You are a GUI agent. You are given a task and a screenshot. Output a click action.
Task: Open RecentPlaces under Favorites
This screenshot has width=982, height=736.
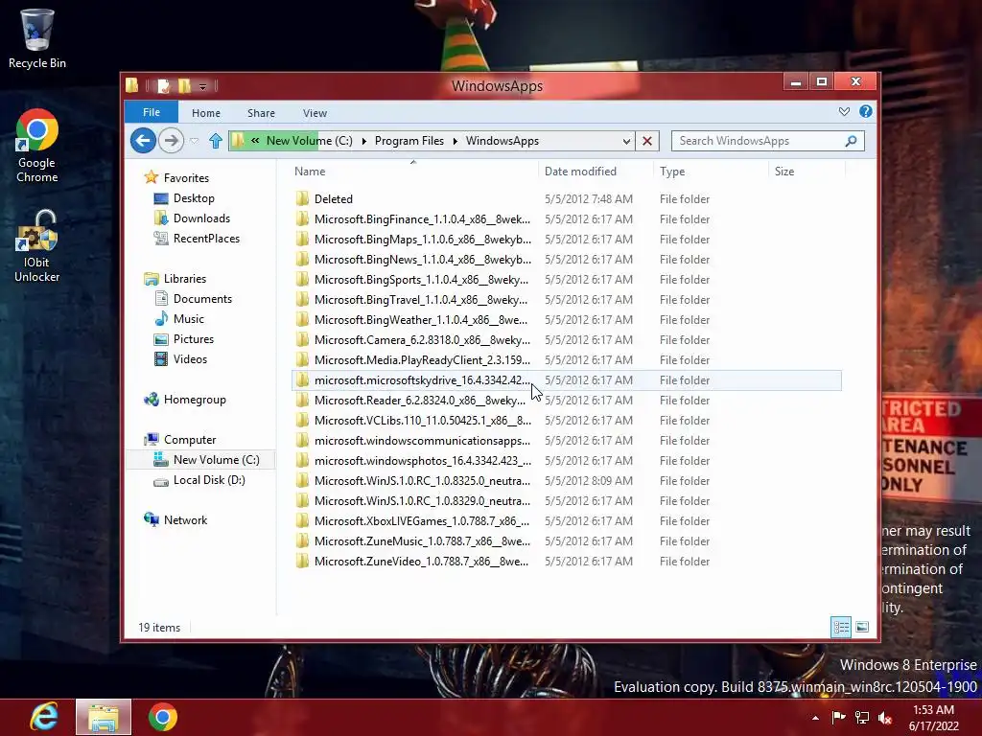tap(206, 239)
